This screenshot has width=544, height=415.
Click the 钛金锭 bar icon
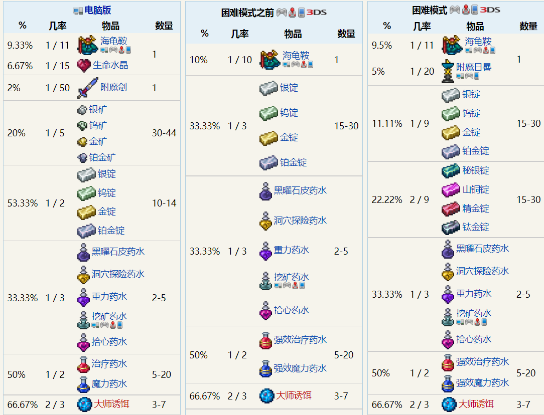click(x=450, y=227)
